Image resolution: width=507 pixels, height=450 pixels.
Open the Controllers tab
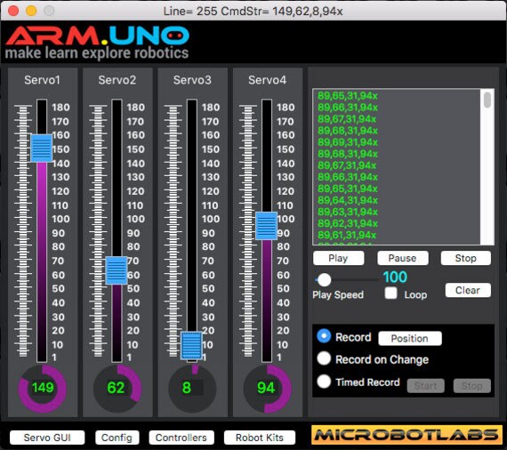[x=181, y=438]
